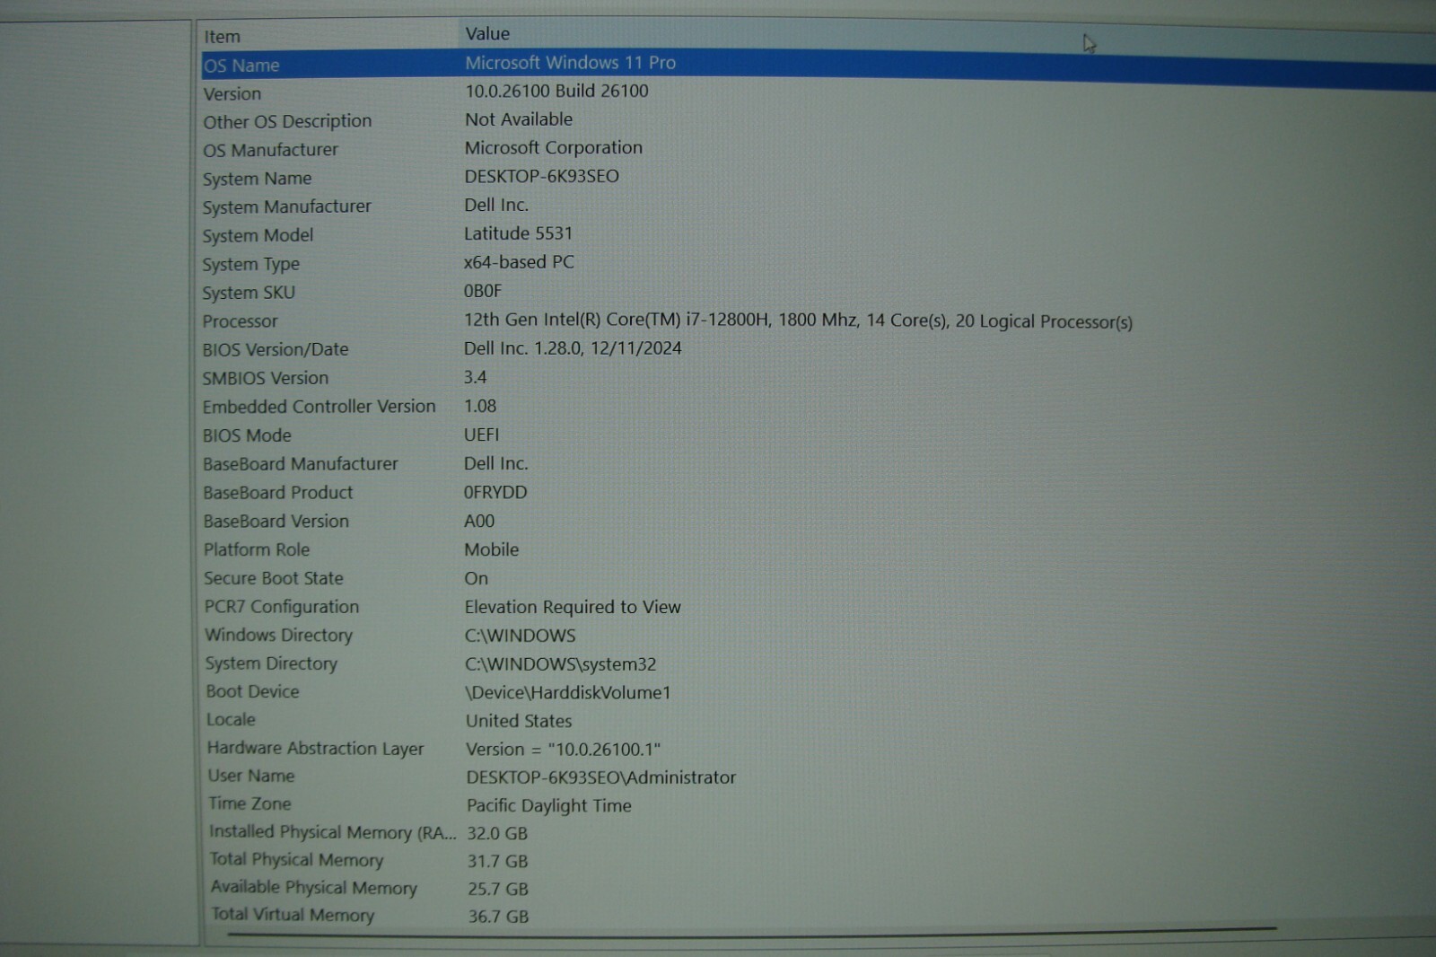Click the Version = "10.0.26100.1" value

[564, 750]
